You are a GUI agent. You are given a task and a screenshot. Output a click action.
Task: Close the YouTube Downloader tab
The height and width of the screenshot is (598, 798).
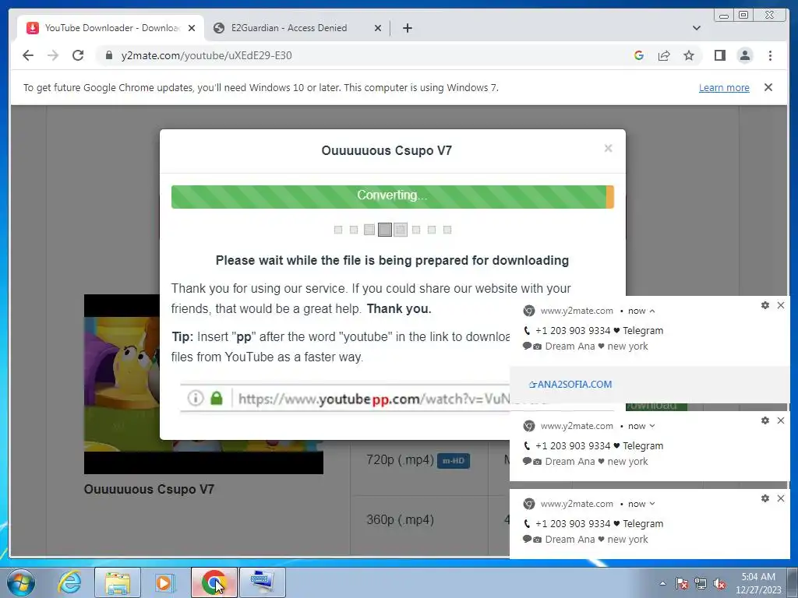coord(192,28)
